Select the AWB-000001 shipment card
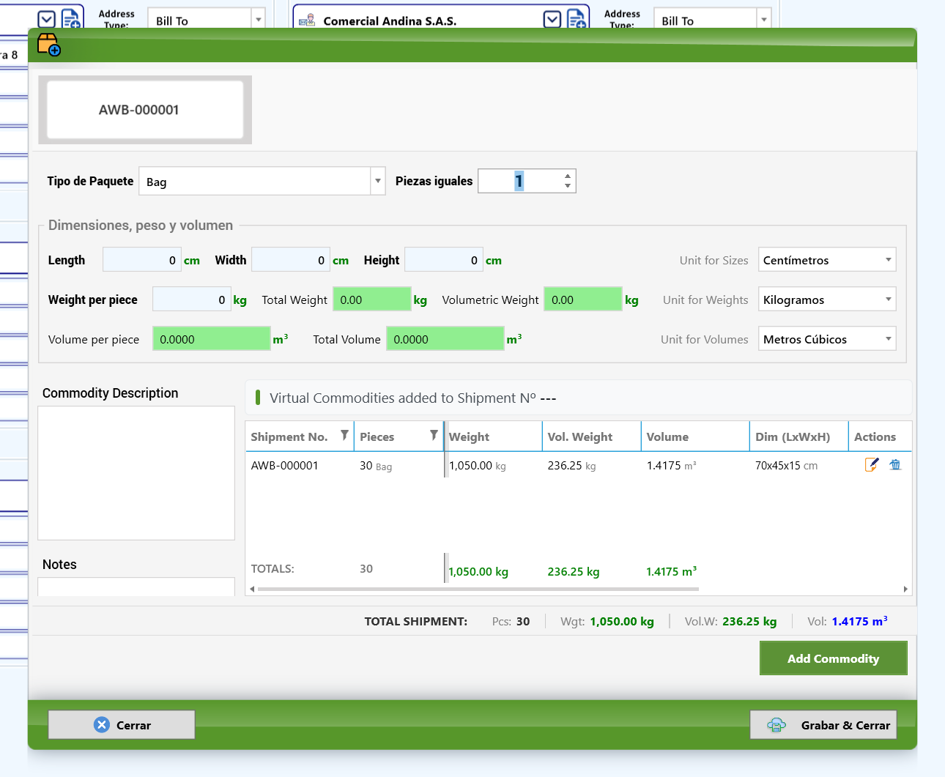This screenshot has height=777, width=945. [145, 110]
